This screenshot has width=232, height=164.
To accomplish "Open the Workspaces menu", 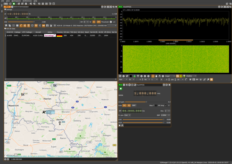I will pyautogui.click(x=16, y=1).
